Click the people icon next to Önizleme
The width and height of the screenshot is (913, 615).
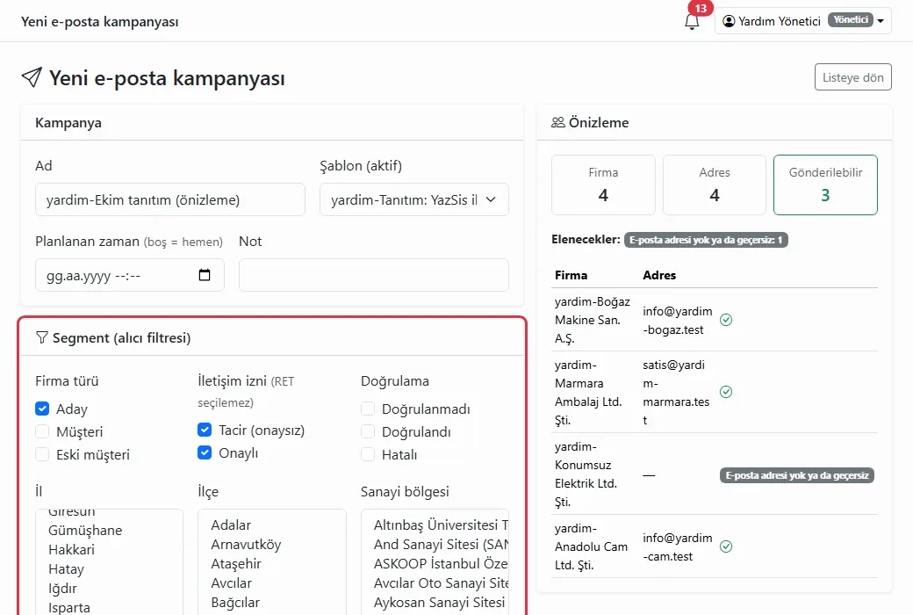click(x=557, y=122)
